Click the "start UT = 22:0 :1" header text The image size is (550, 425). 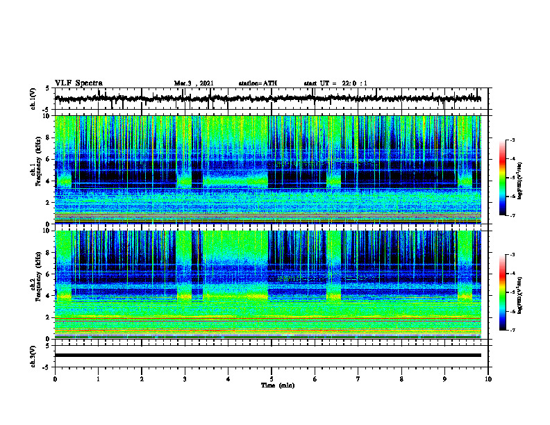(x=335, y=83)
